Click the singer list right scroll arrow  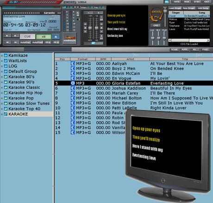(x=208, y=40)
